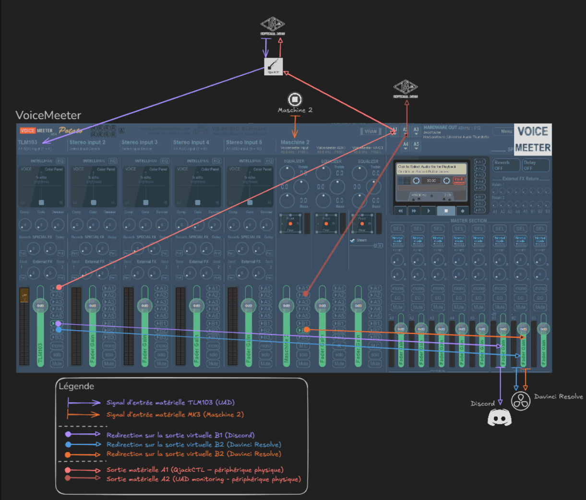Image resolution: width=586 pixels, height=500 pixels.
Task: Click the Maschine 2 Front/Rear panner pad
Action: 290,224
